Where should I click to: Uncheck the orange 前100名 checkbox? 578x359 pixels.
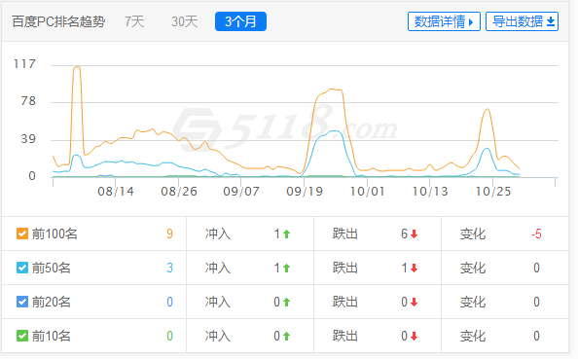22,233
